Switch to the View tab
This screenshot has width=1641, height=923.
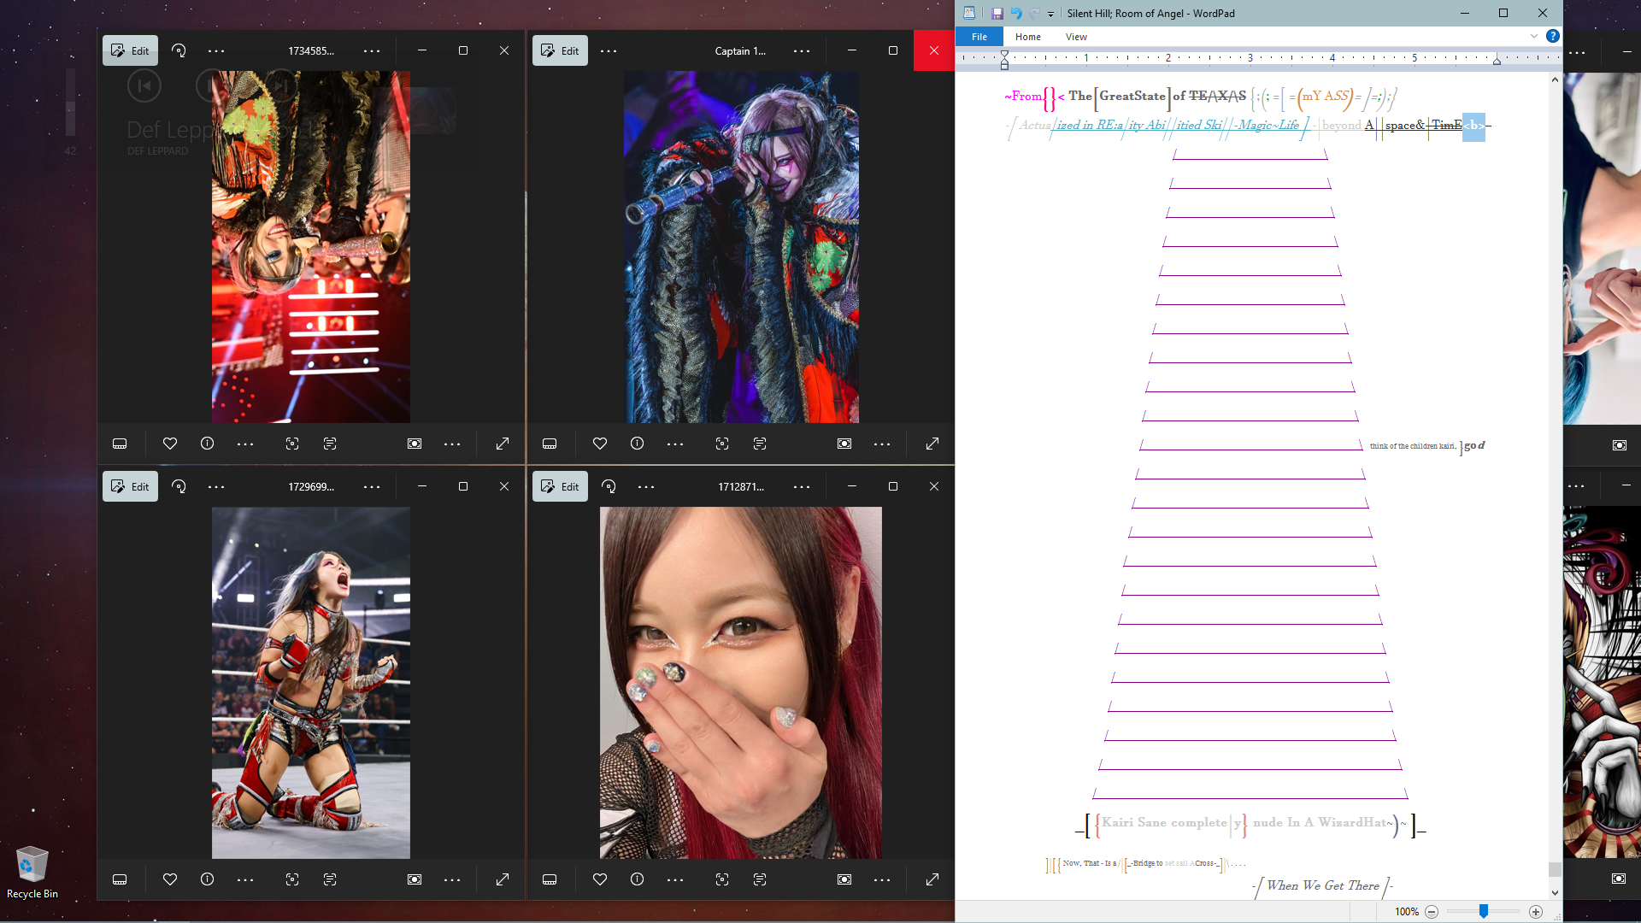(x=1076, y=37)
